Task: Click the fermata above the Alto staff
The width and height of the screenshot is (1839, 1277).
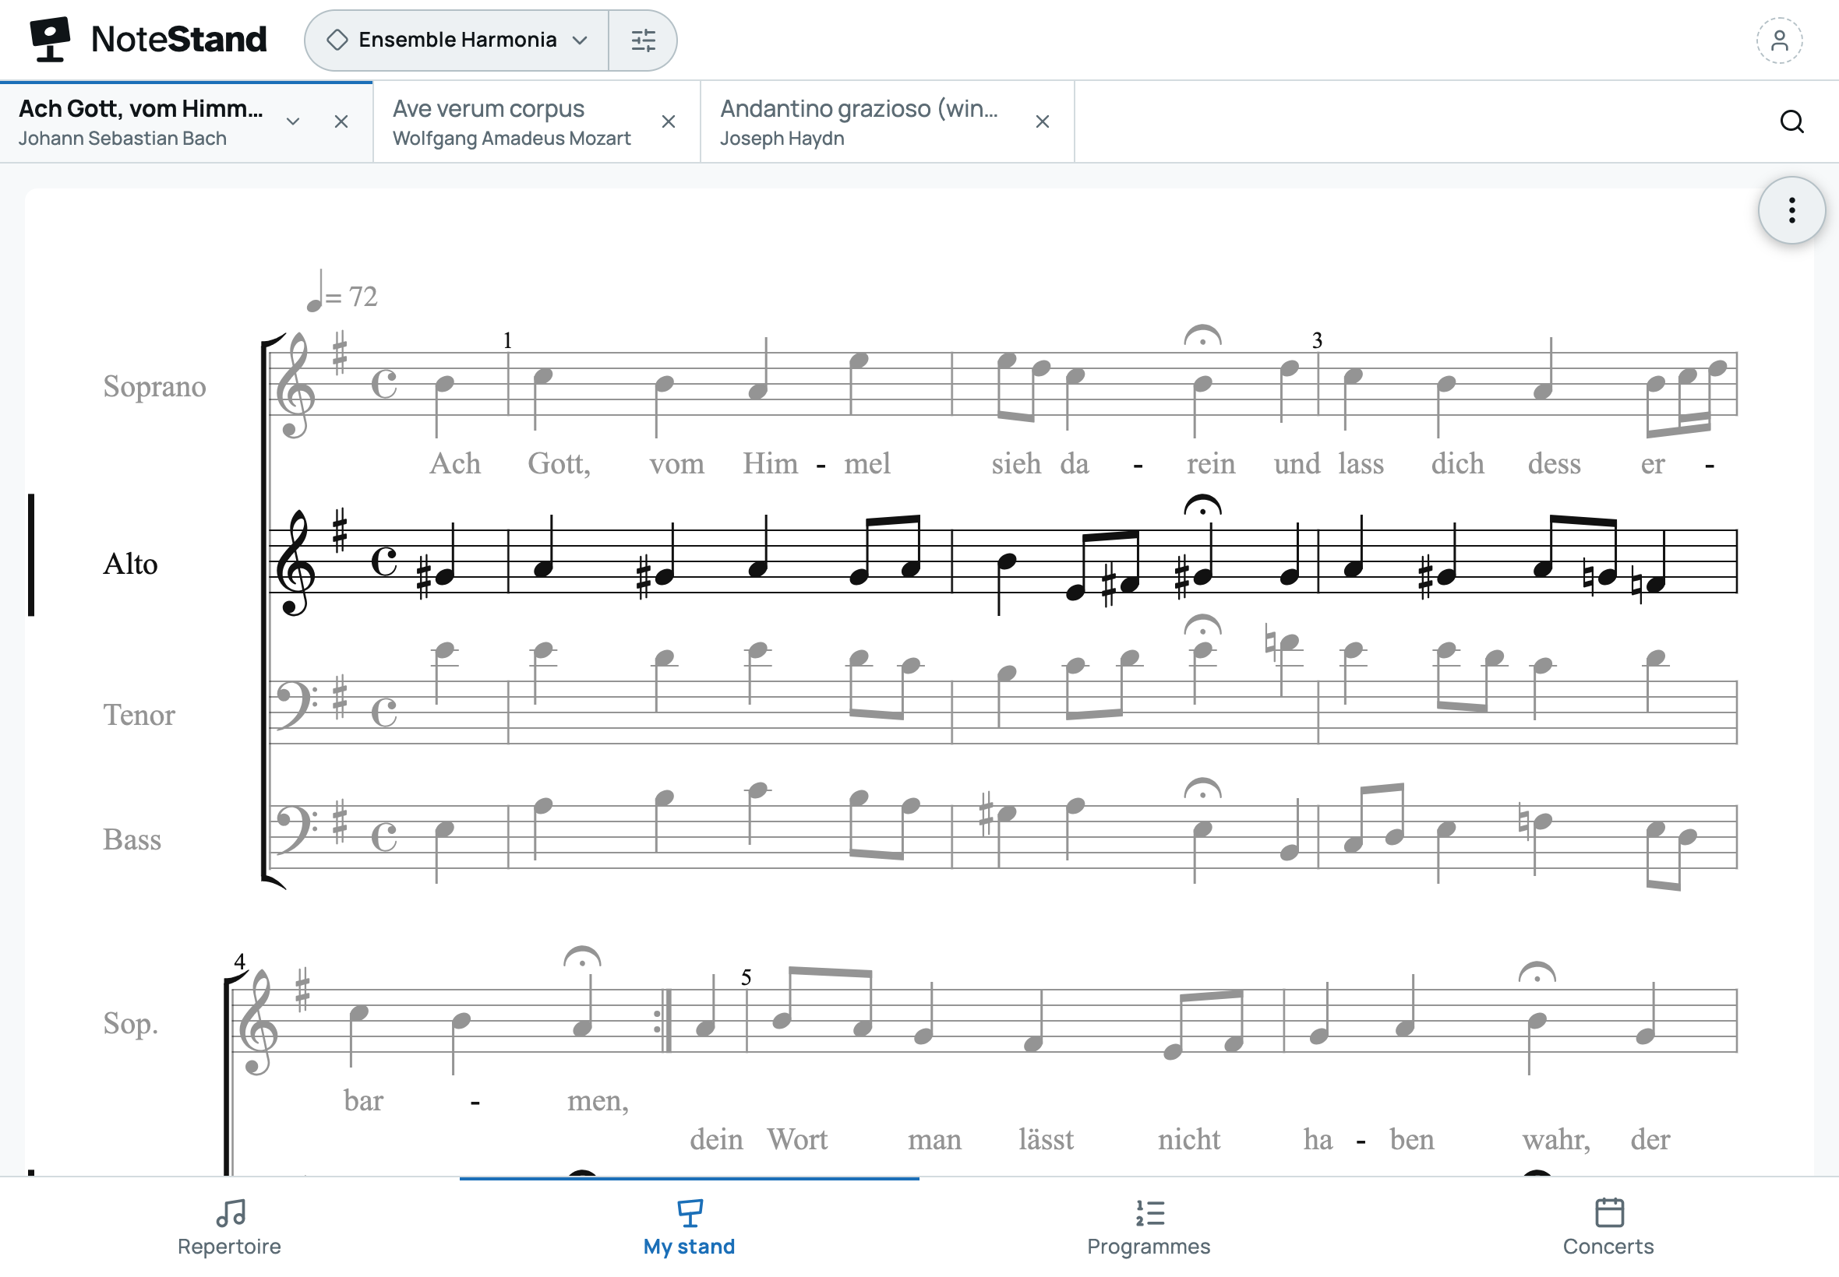Action: click(1202, 505)
